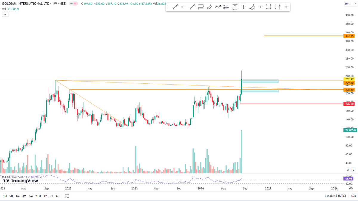The height and width of the screenshot is (201, 358).
Task: Click the 208.40 orange price label
Action: click(x=349, y=90)
